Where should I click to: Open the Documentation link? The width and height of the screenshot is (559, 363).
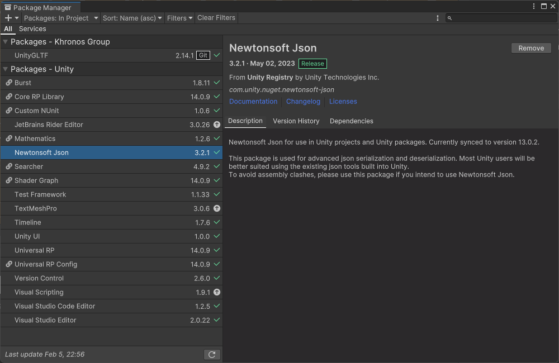[x=253, y=102]
